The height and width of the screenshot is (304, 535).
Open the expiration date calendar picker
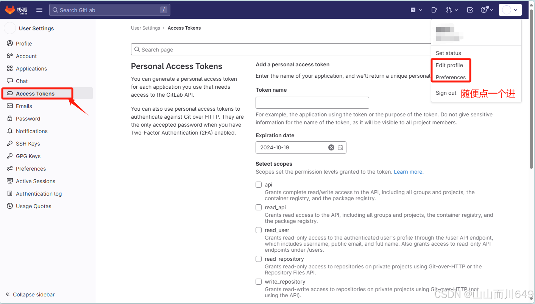click(340, 147)
